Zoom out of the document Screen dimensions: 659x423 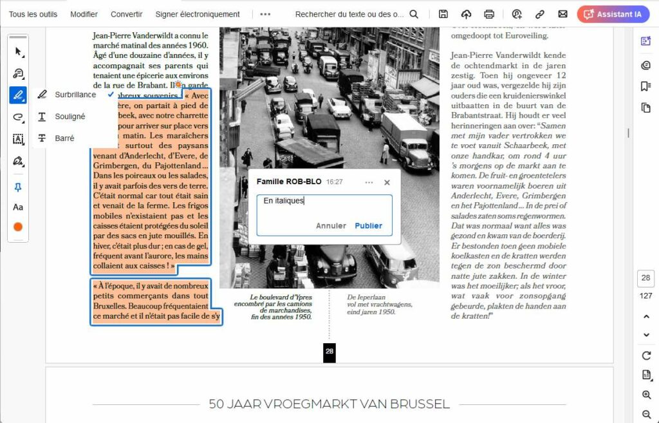[646, 414]
